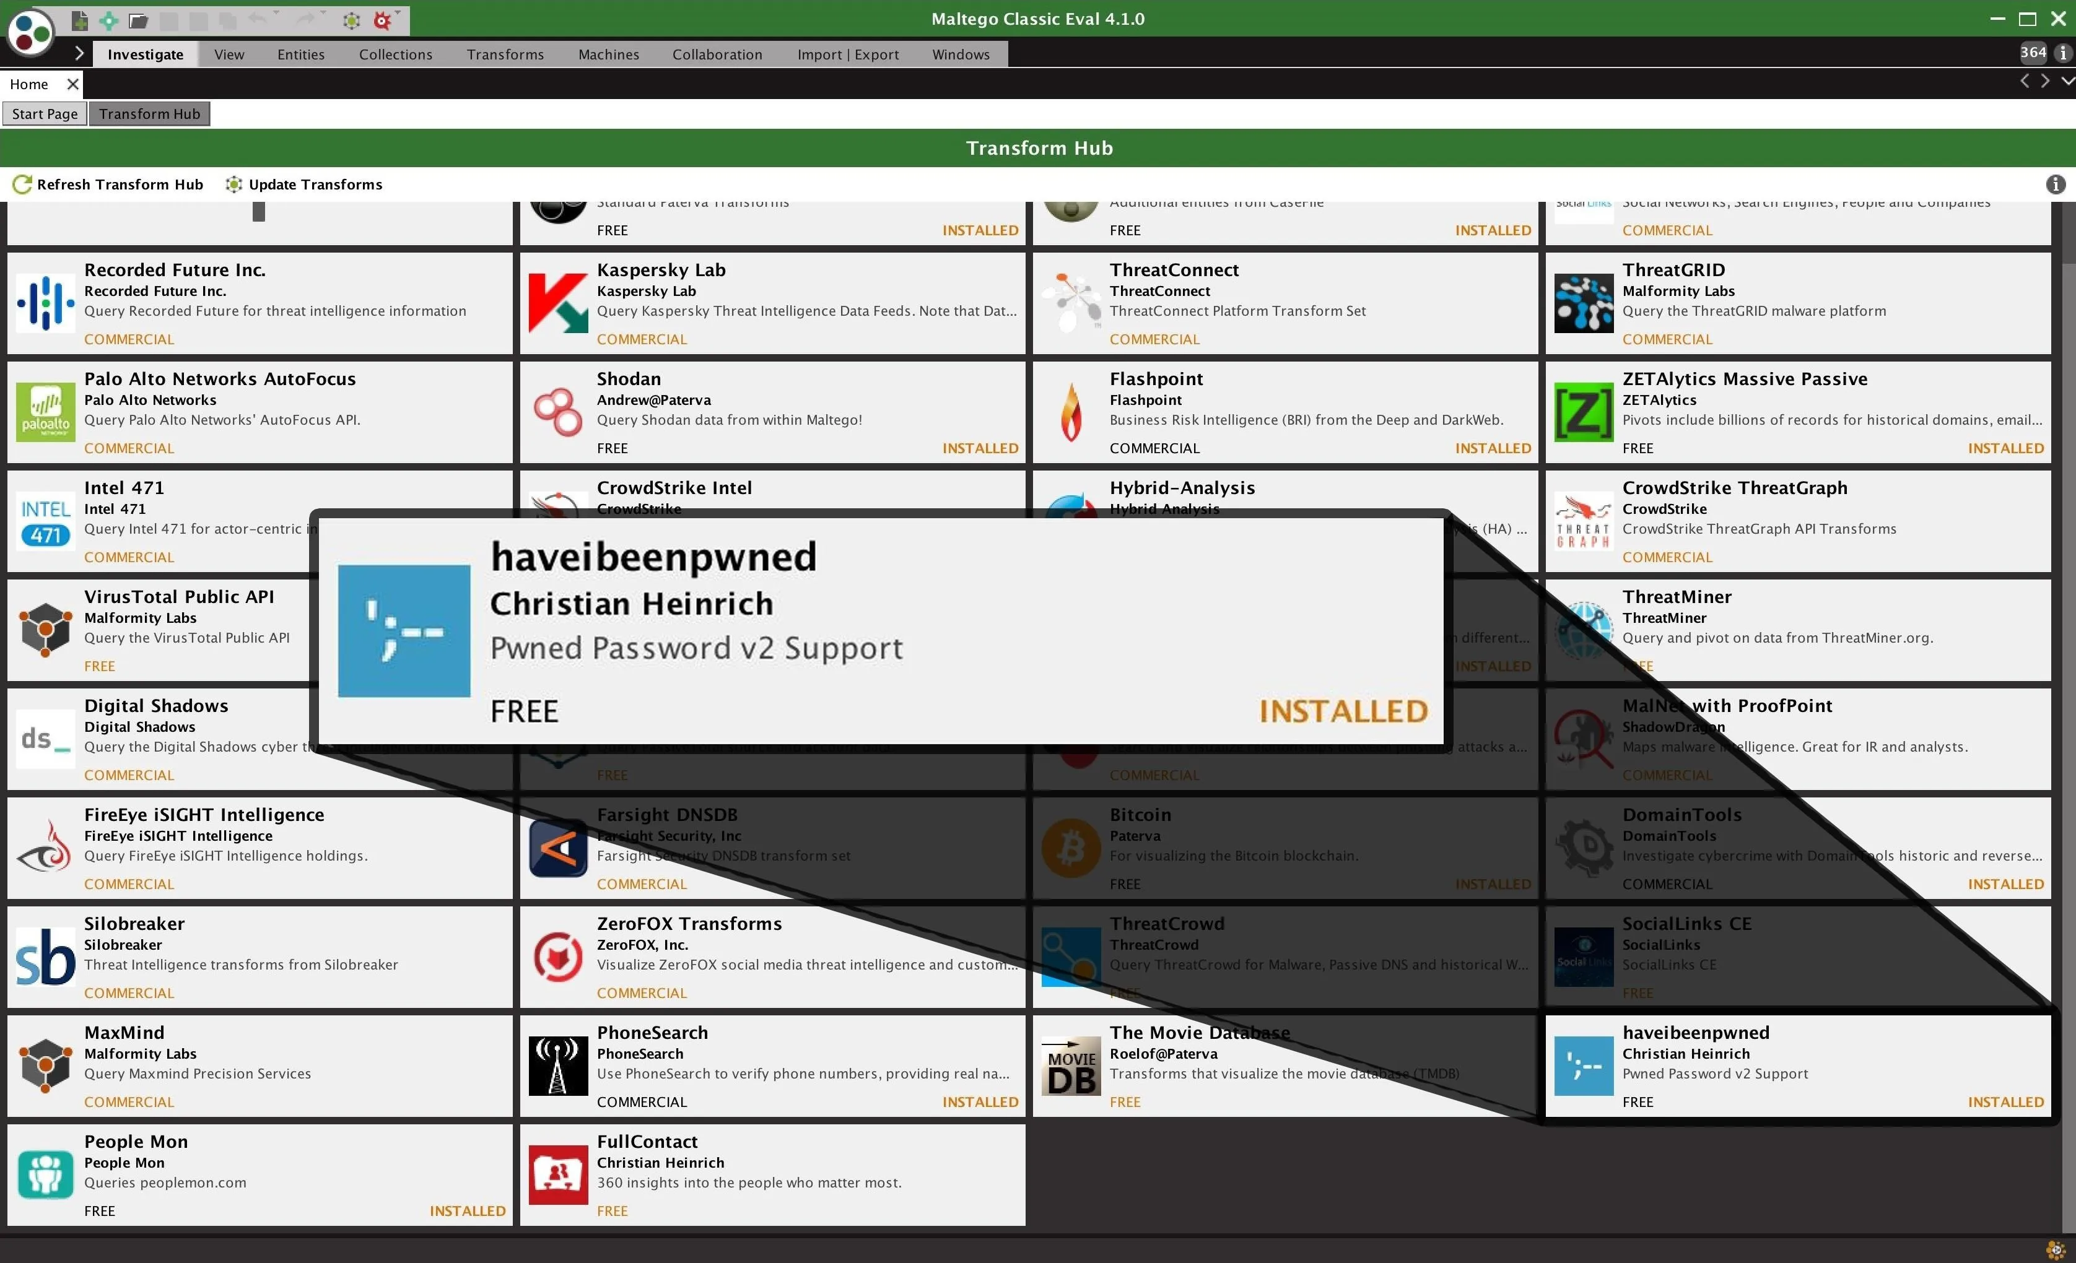Click Update Transforms
The width and height of the screenshot is (2076, 1263).
click(x=304, y=184)
